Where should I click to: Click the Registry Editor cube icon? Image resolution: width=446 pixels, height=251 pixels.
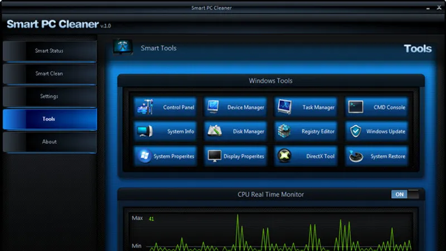284,131
